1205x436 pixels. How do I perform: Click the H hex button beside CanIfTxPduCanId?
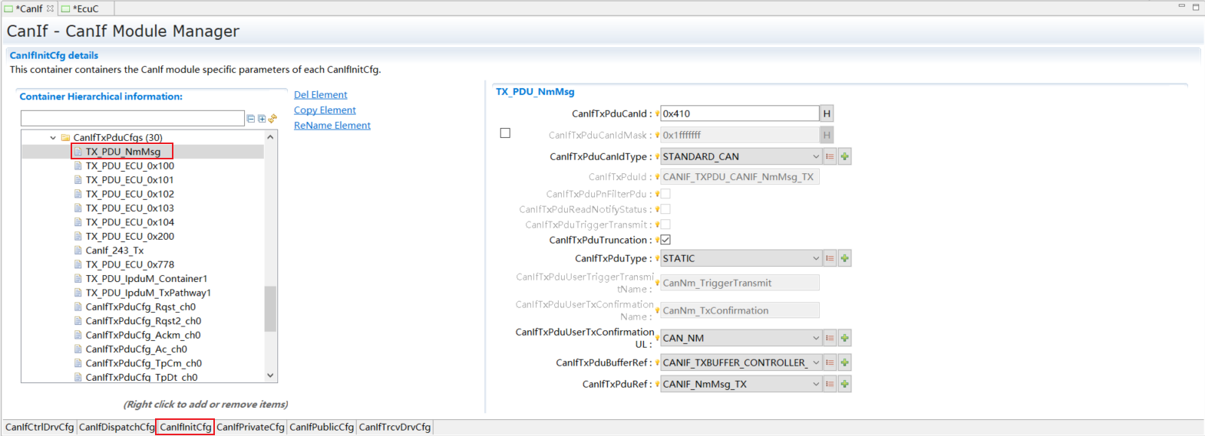(827, 113)
